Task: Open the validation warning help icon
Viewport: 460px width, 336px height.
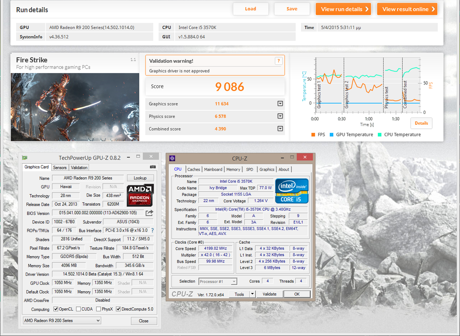Action: click(x=279, y=61)
